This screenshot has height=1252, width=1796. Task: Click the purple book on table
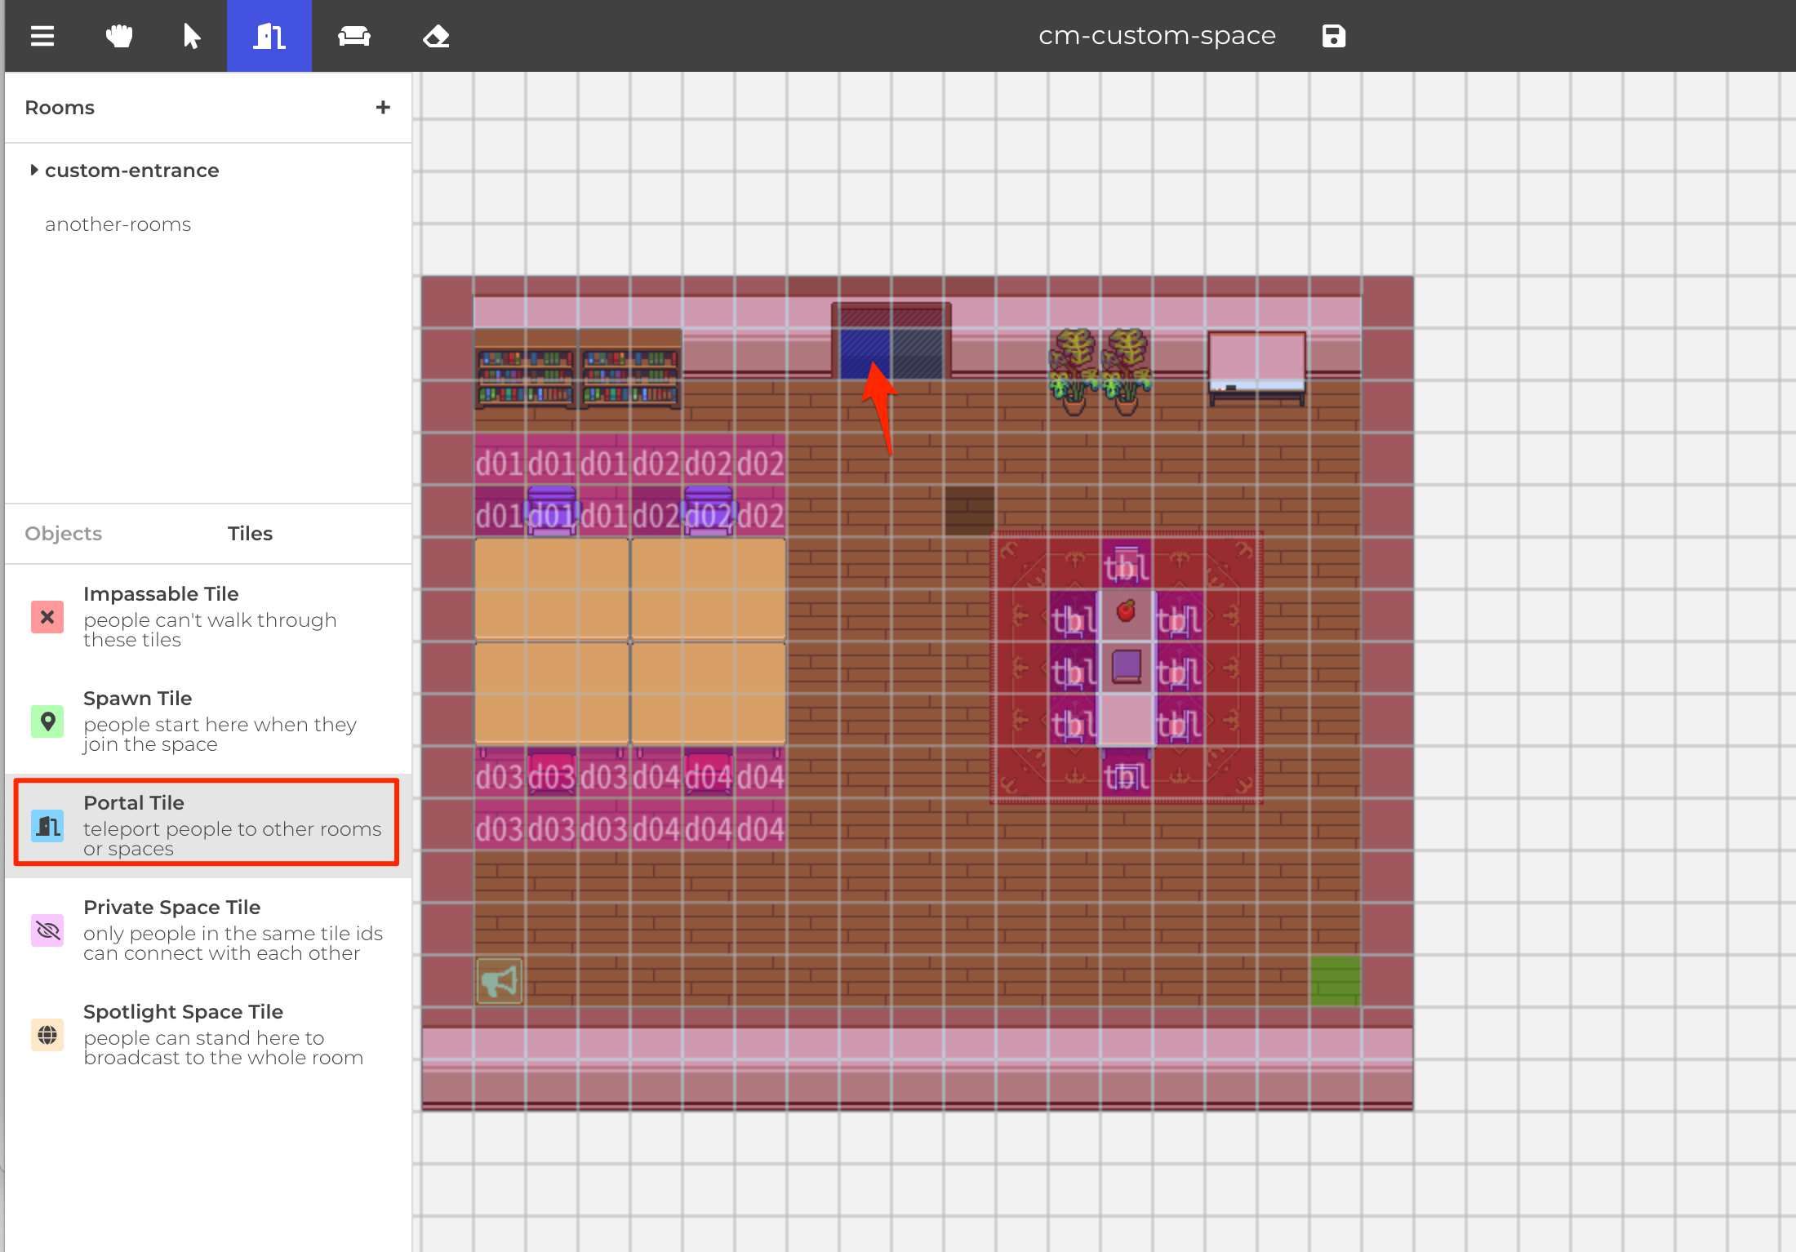tap(1127, 666)
